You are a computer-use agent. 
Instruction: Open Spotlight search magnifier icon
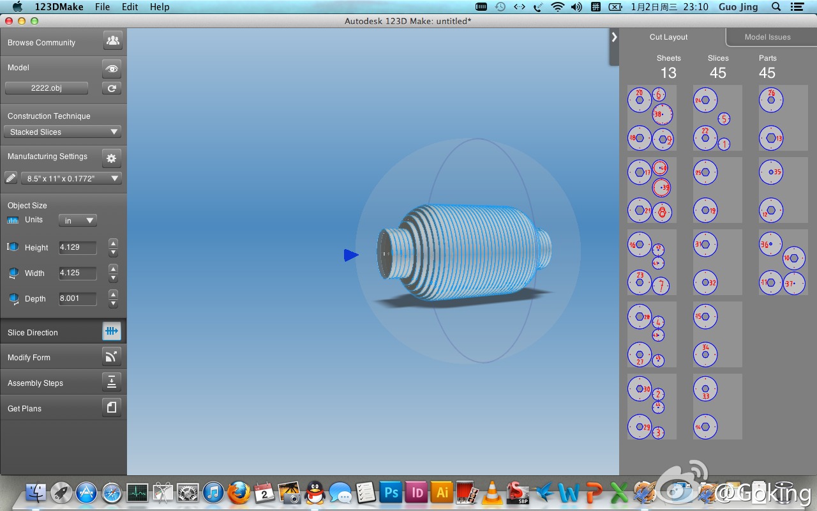(x=776, y=7)
